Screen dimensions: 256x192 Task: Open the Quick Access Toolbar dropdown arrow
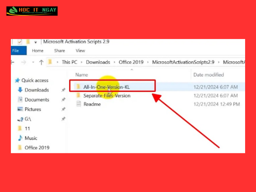[x=36, y=42]
